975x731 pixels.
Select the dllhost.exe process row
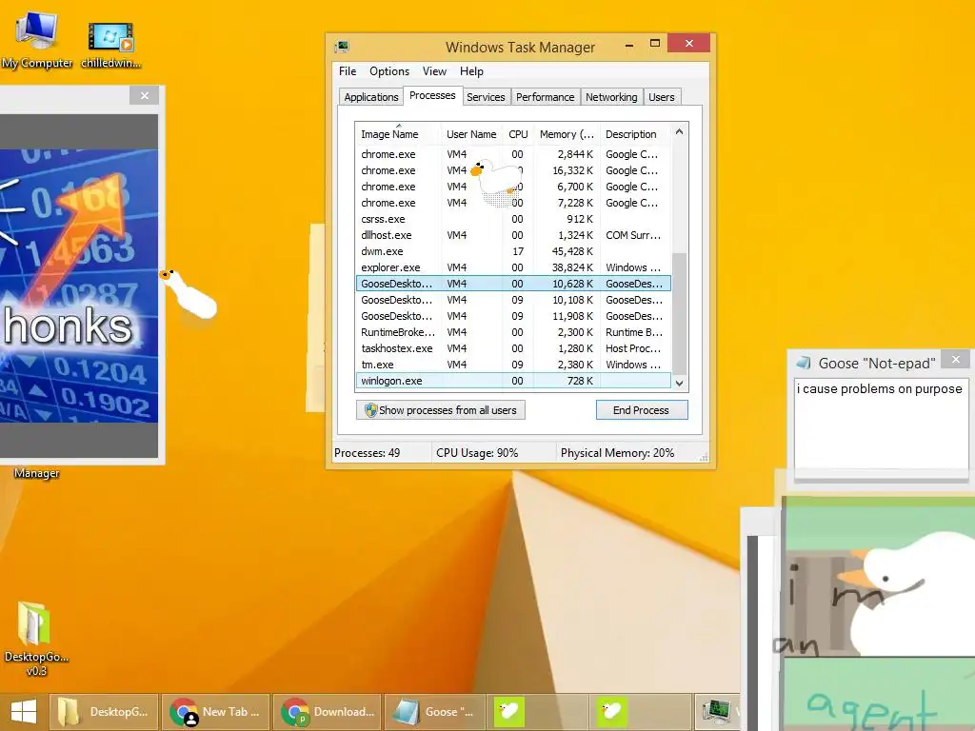pyautogui.click(x=513, y=235)
